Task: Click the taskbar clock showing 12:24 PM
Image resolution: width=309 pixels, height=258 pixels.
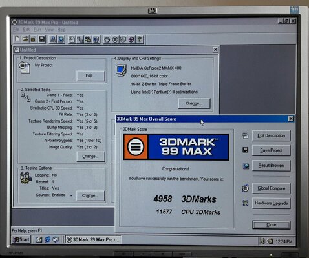Action: pyautogui.click(x=284, y=241)
